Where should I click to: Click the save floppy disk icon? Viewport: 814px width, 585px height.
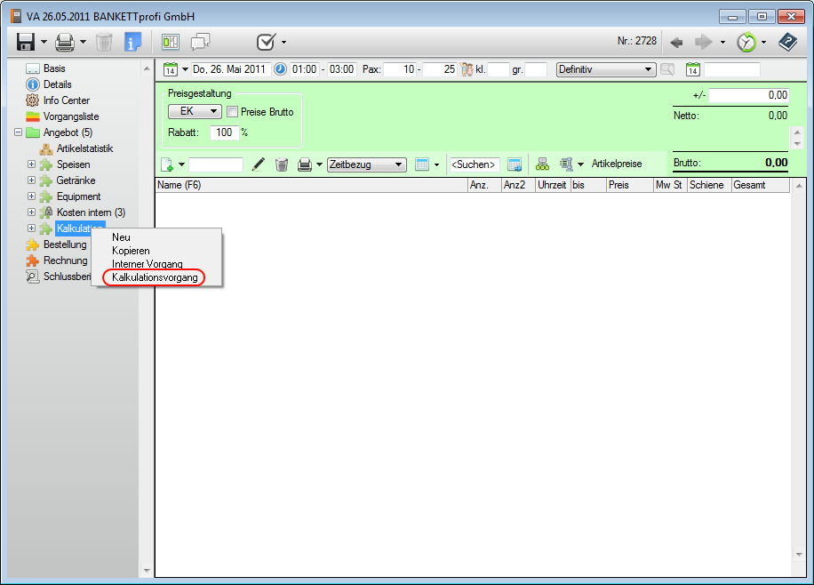point(26,42)
